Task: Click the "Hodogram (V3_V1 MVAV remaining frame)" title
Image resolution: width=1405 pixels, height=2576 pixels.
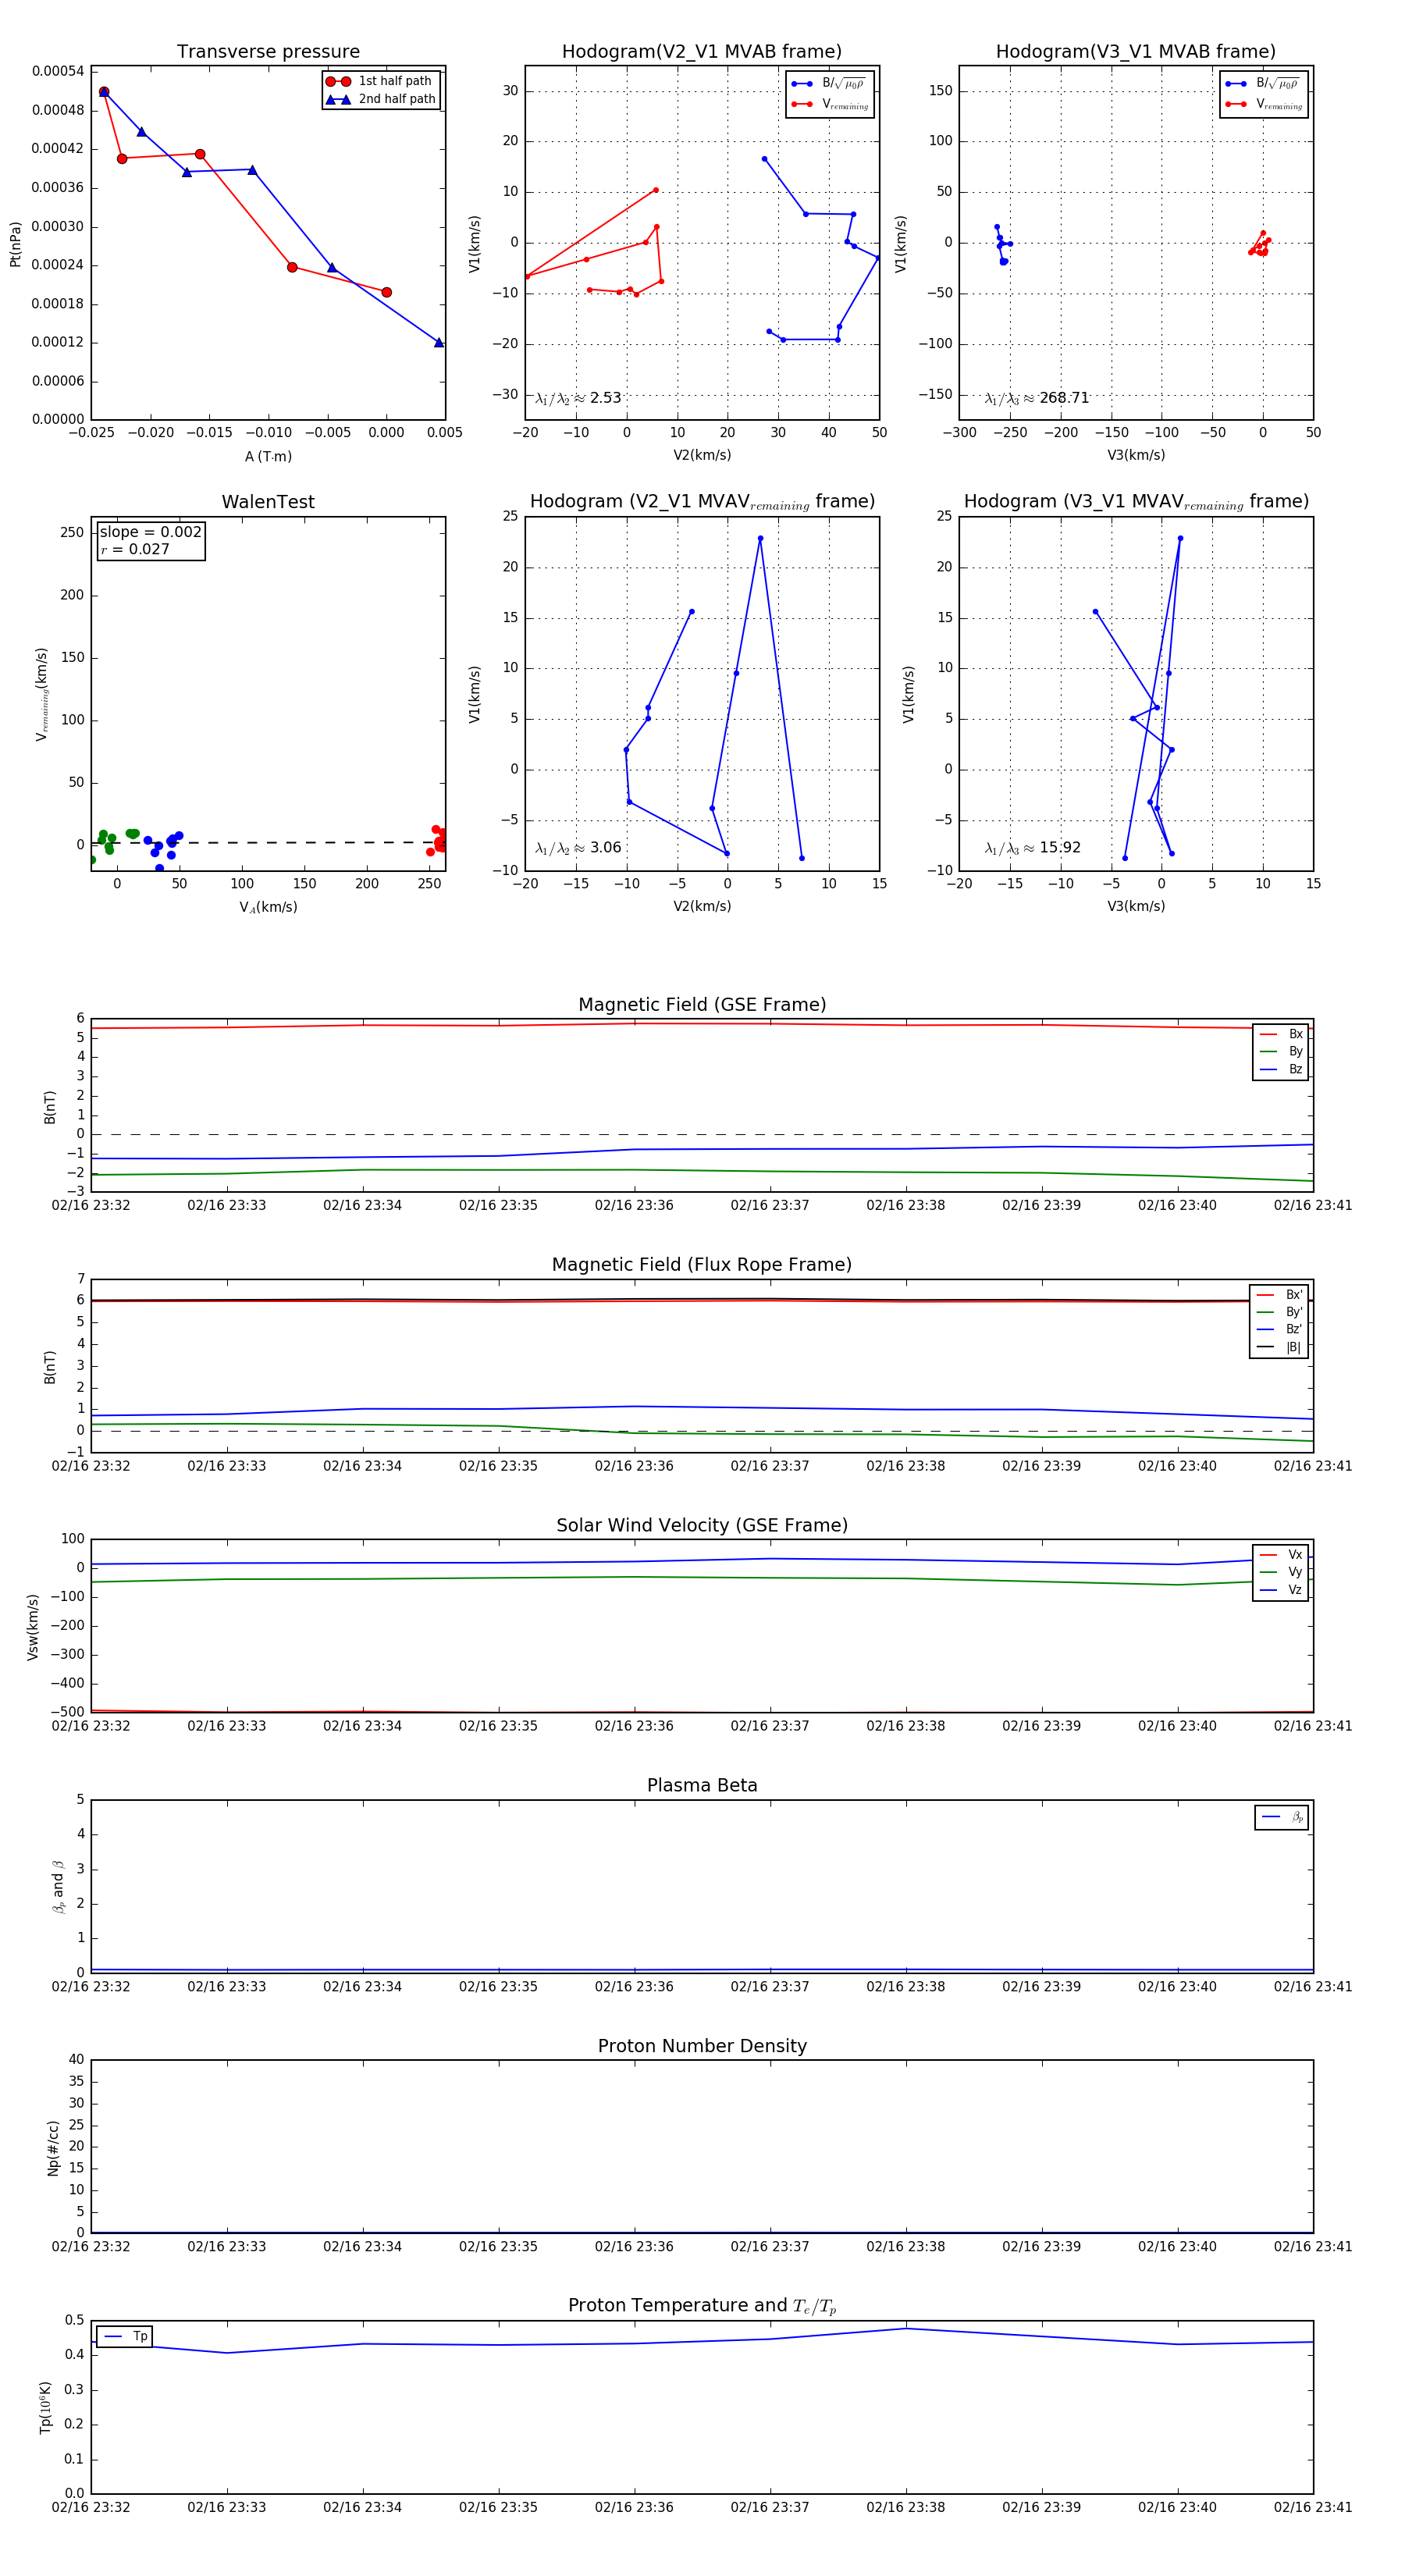Action: pyautogui.click(x=1136, y=502)
